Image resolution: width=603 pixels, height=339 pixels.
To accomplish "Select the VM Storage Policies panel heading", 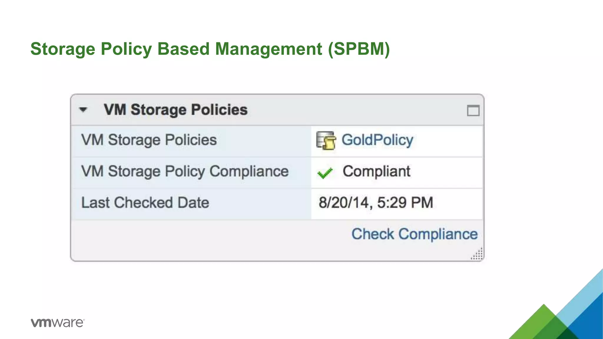I will click(175, 110).
